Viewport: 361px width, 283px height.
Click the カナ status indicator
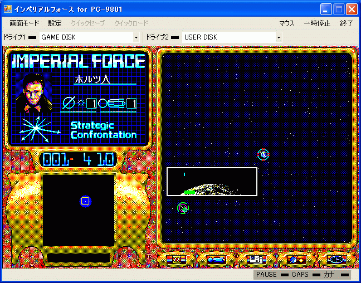336,275
